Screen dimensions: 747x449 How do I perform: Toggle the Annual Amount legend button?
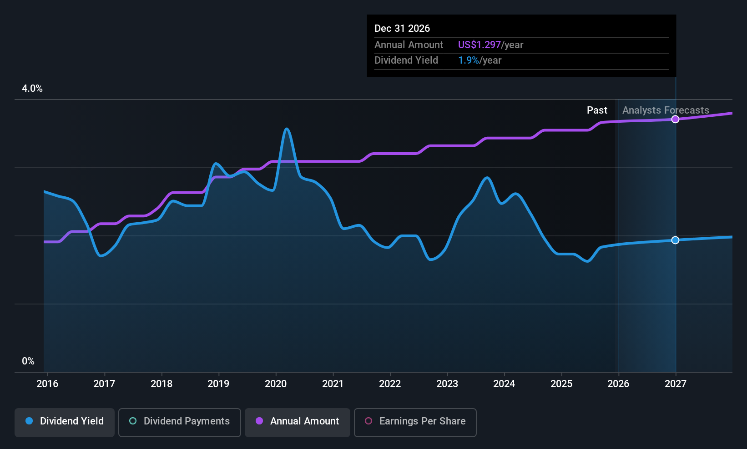click(x=298, y=422)
